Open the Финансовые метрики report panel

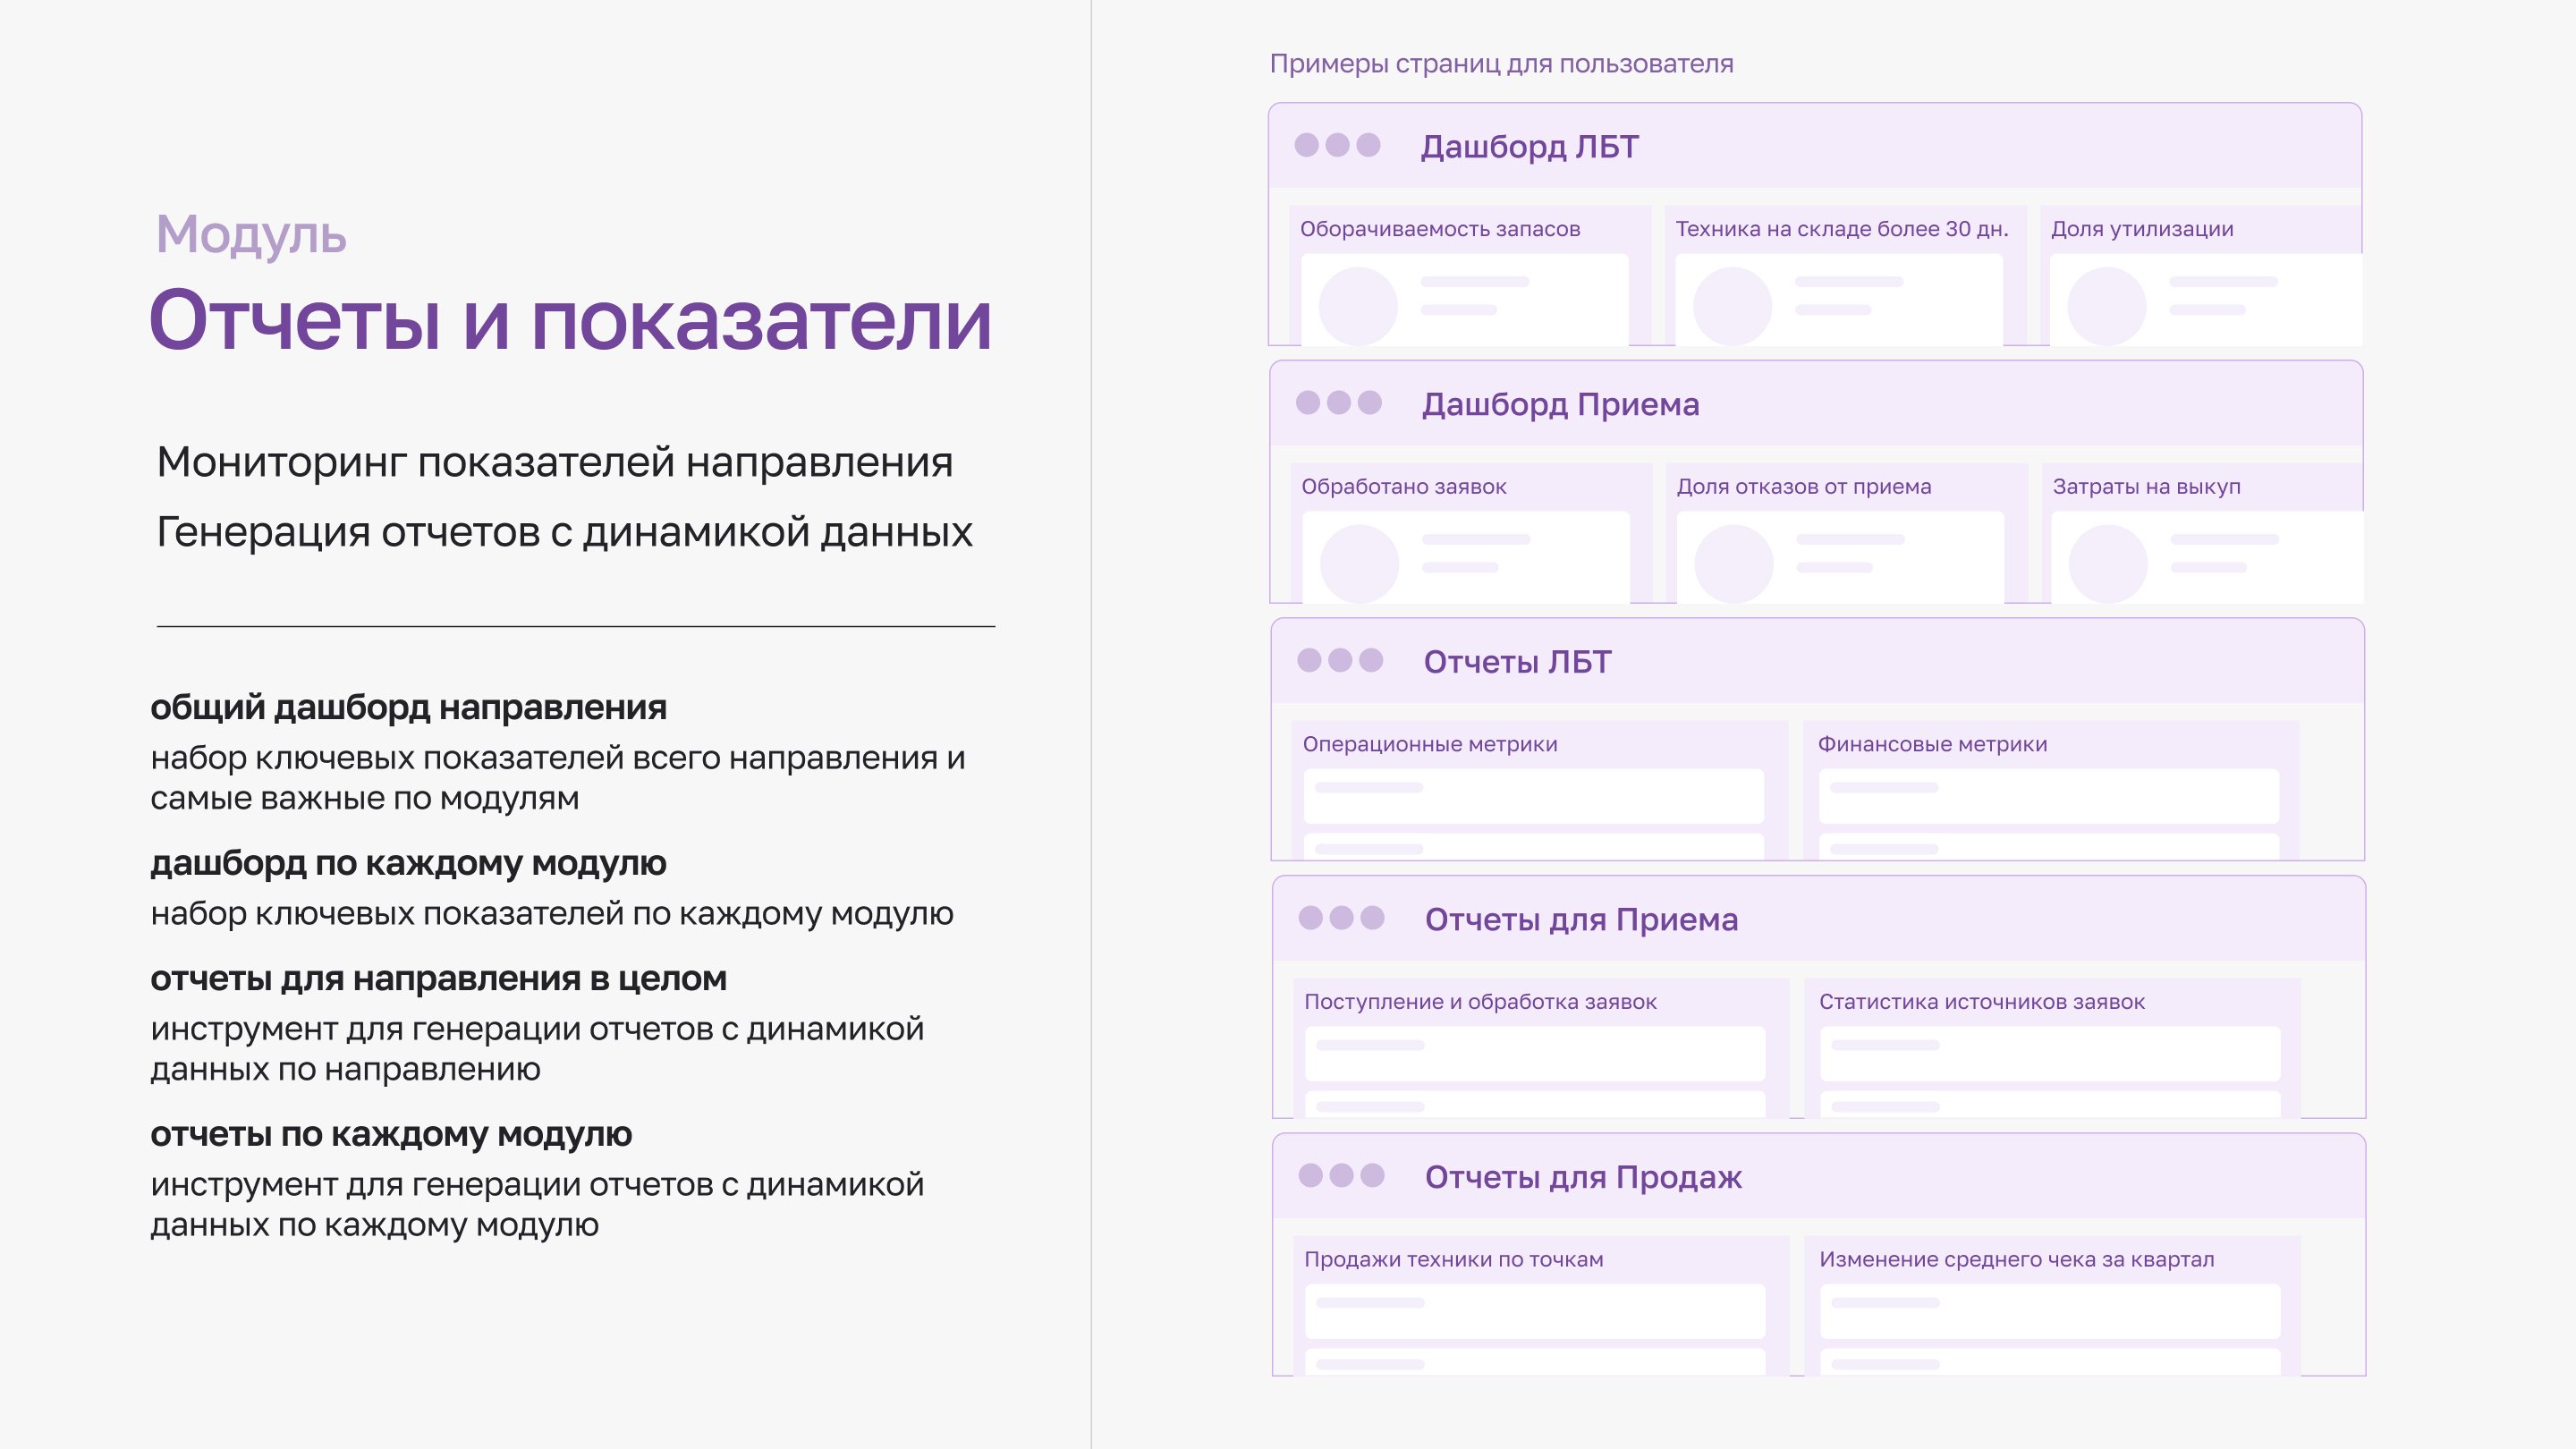[x=1931, y=744]
